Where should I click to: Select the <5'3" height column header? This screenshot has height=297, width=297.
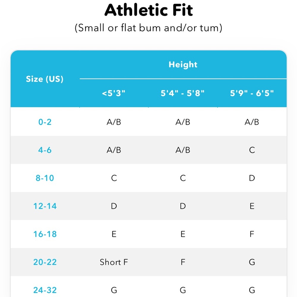114,93
